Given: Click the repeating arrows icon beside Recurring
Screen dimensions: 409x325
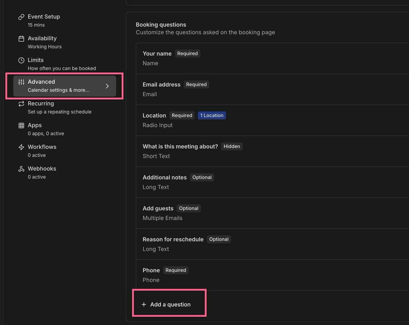Looking at the screenshot, I should point(21,104).
